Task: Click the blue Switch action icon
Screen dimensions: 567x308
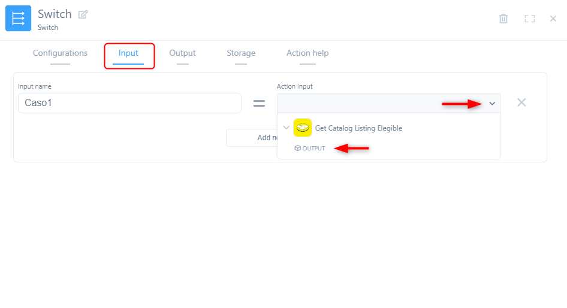Action: tap(18, 19)
